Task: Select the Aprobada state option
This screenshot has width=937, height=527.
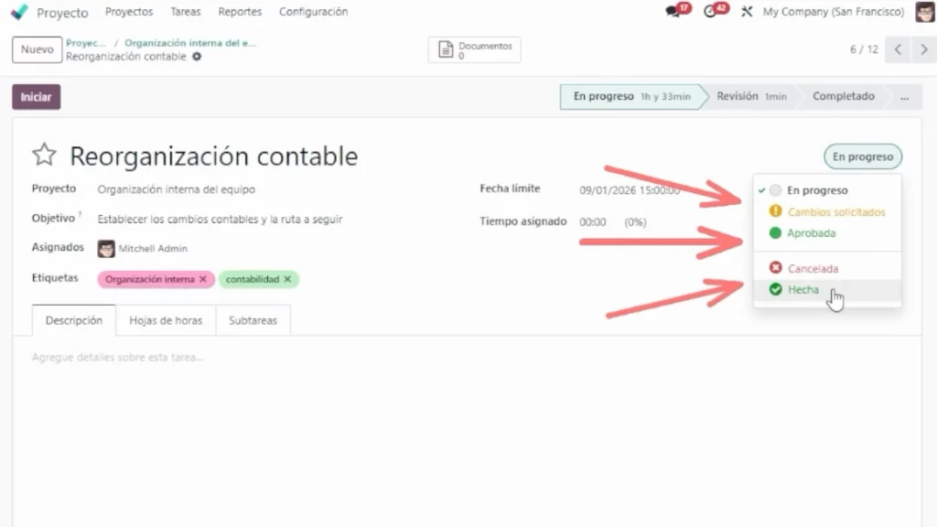Action: (811, 233)
